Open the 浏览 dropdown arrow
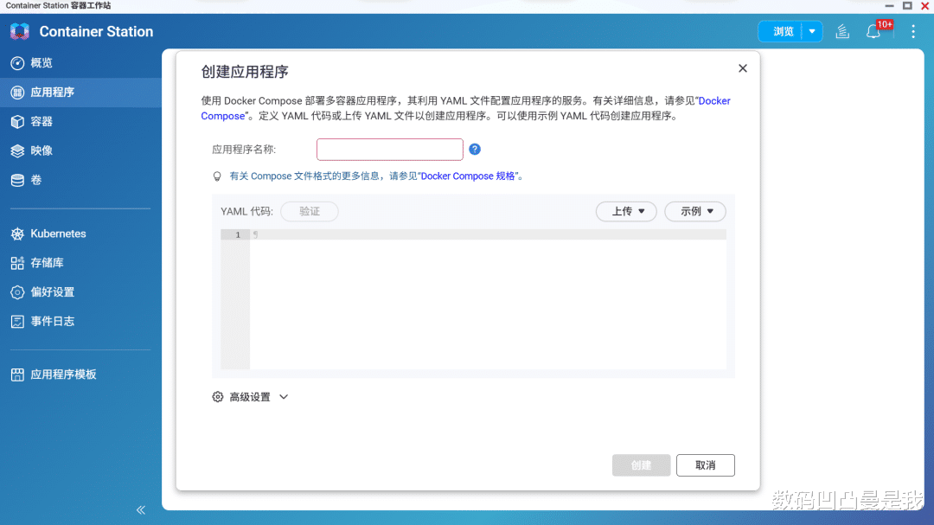The height and width of the screenshot is (525, 934). pos(812,32)
